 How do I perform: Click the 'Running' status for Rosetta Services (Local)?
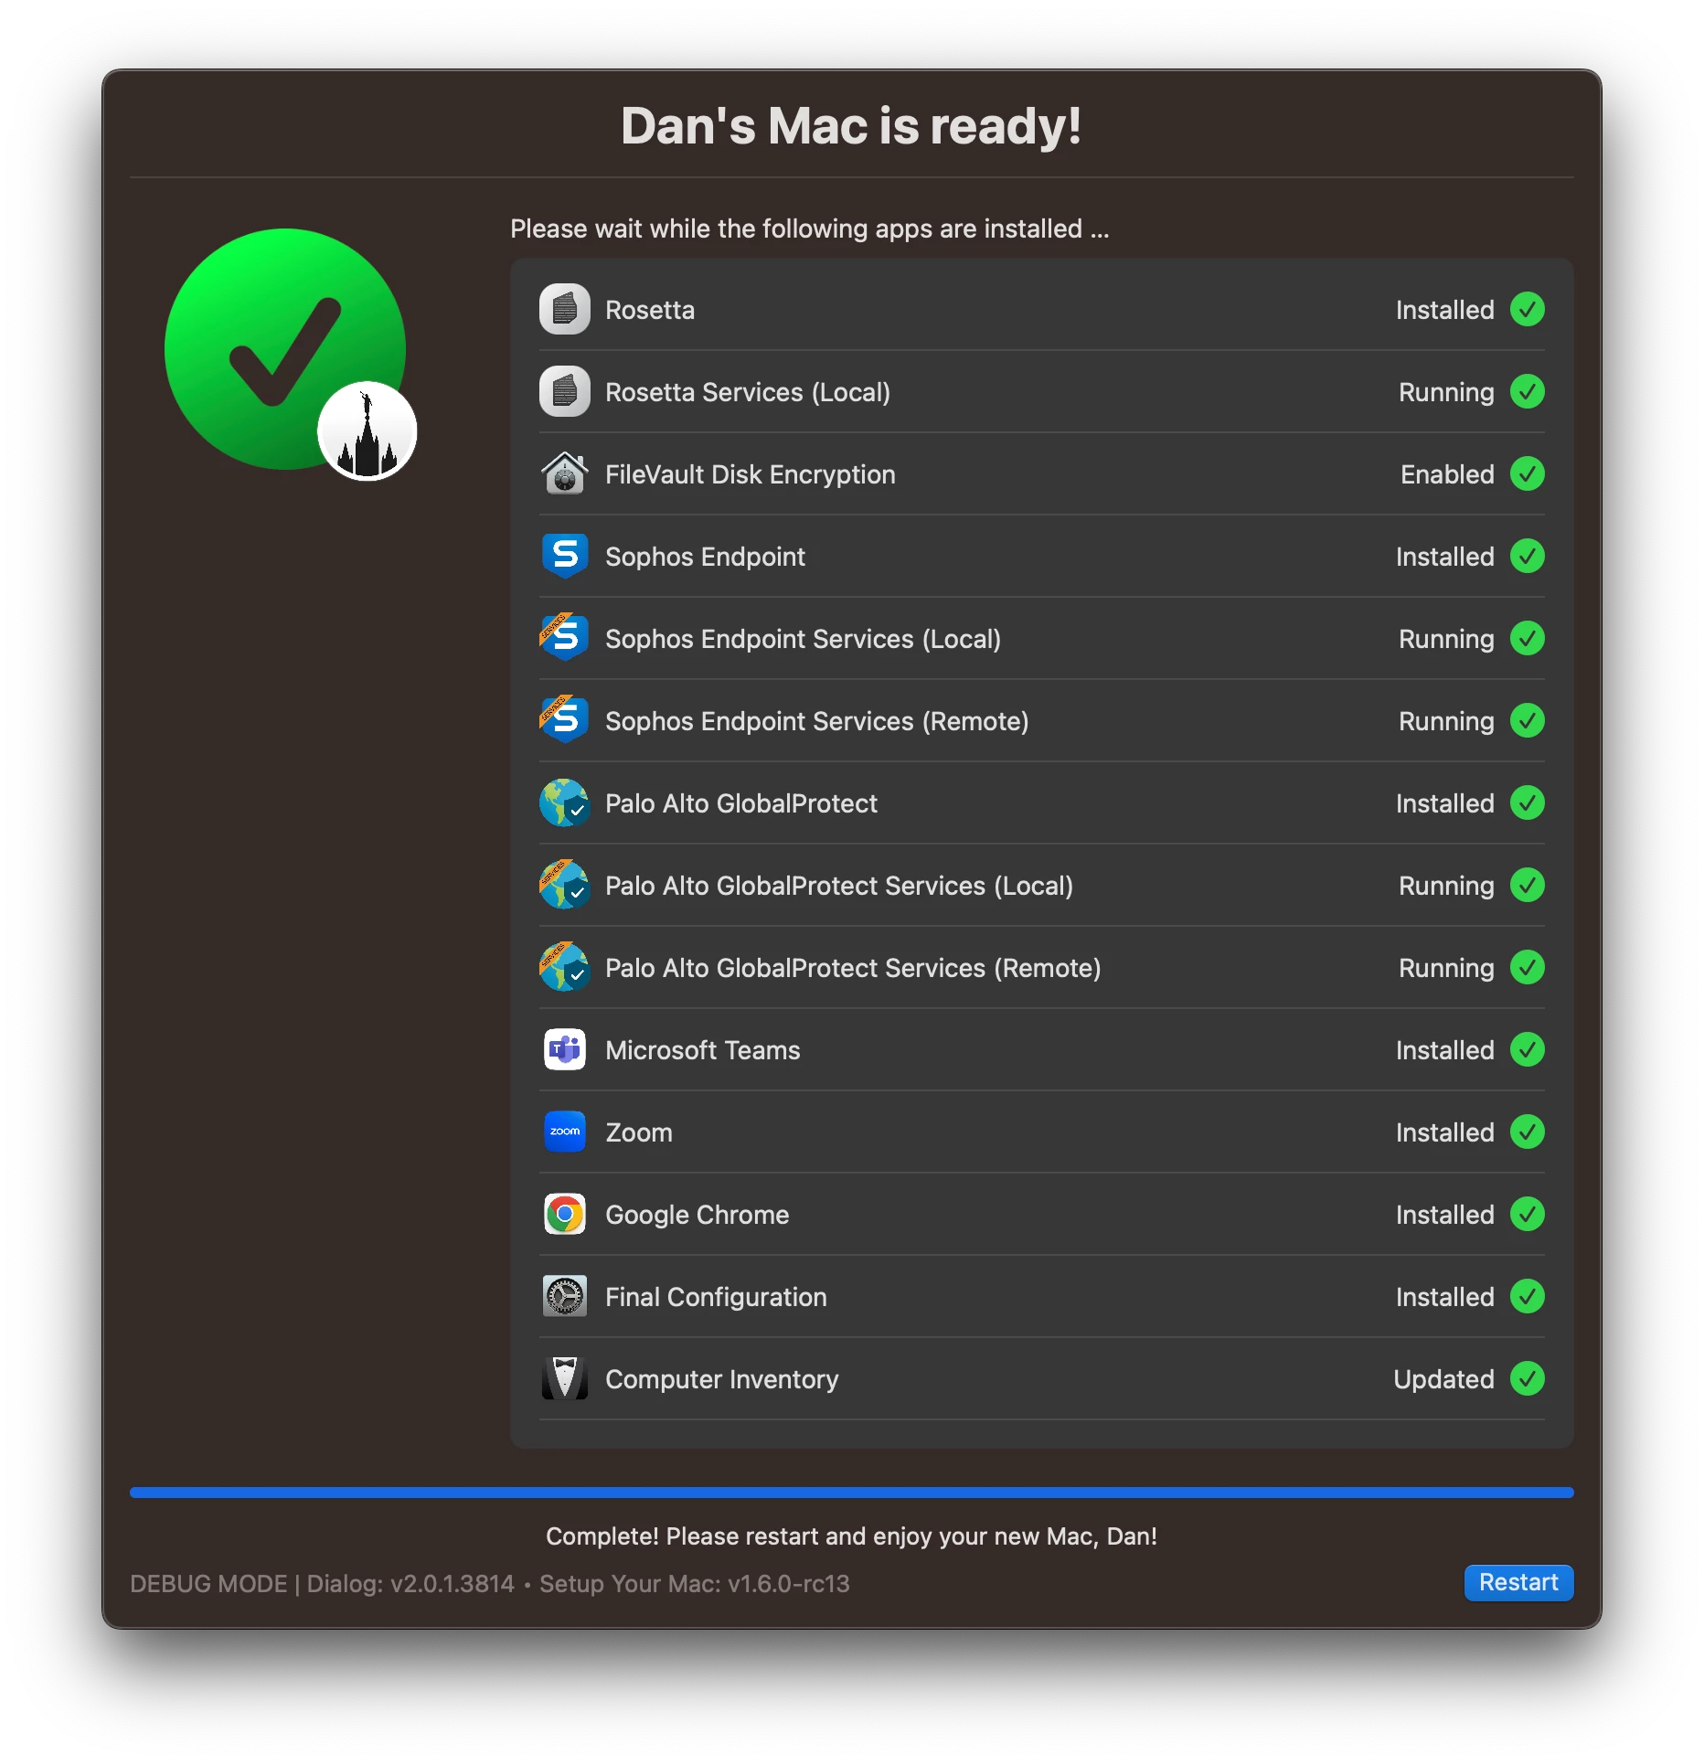[x=1446, y=392]
